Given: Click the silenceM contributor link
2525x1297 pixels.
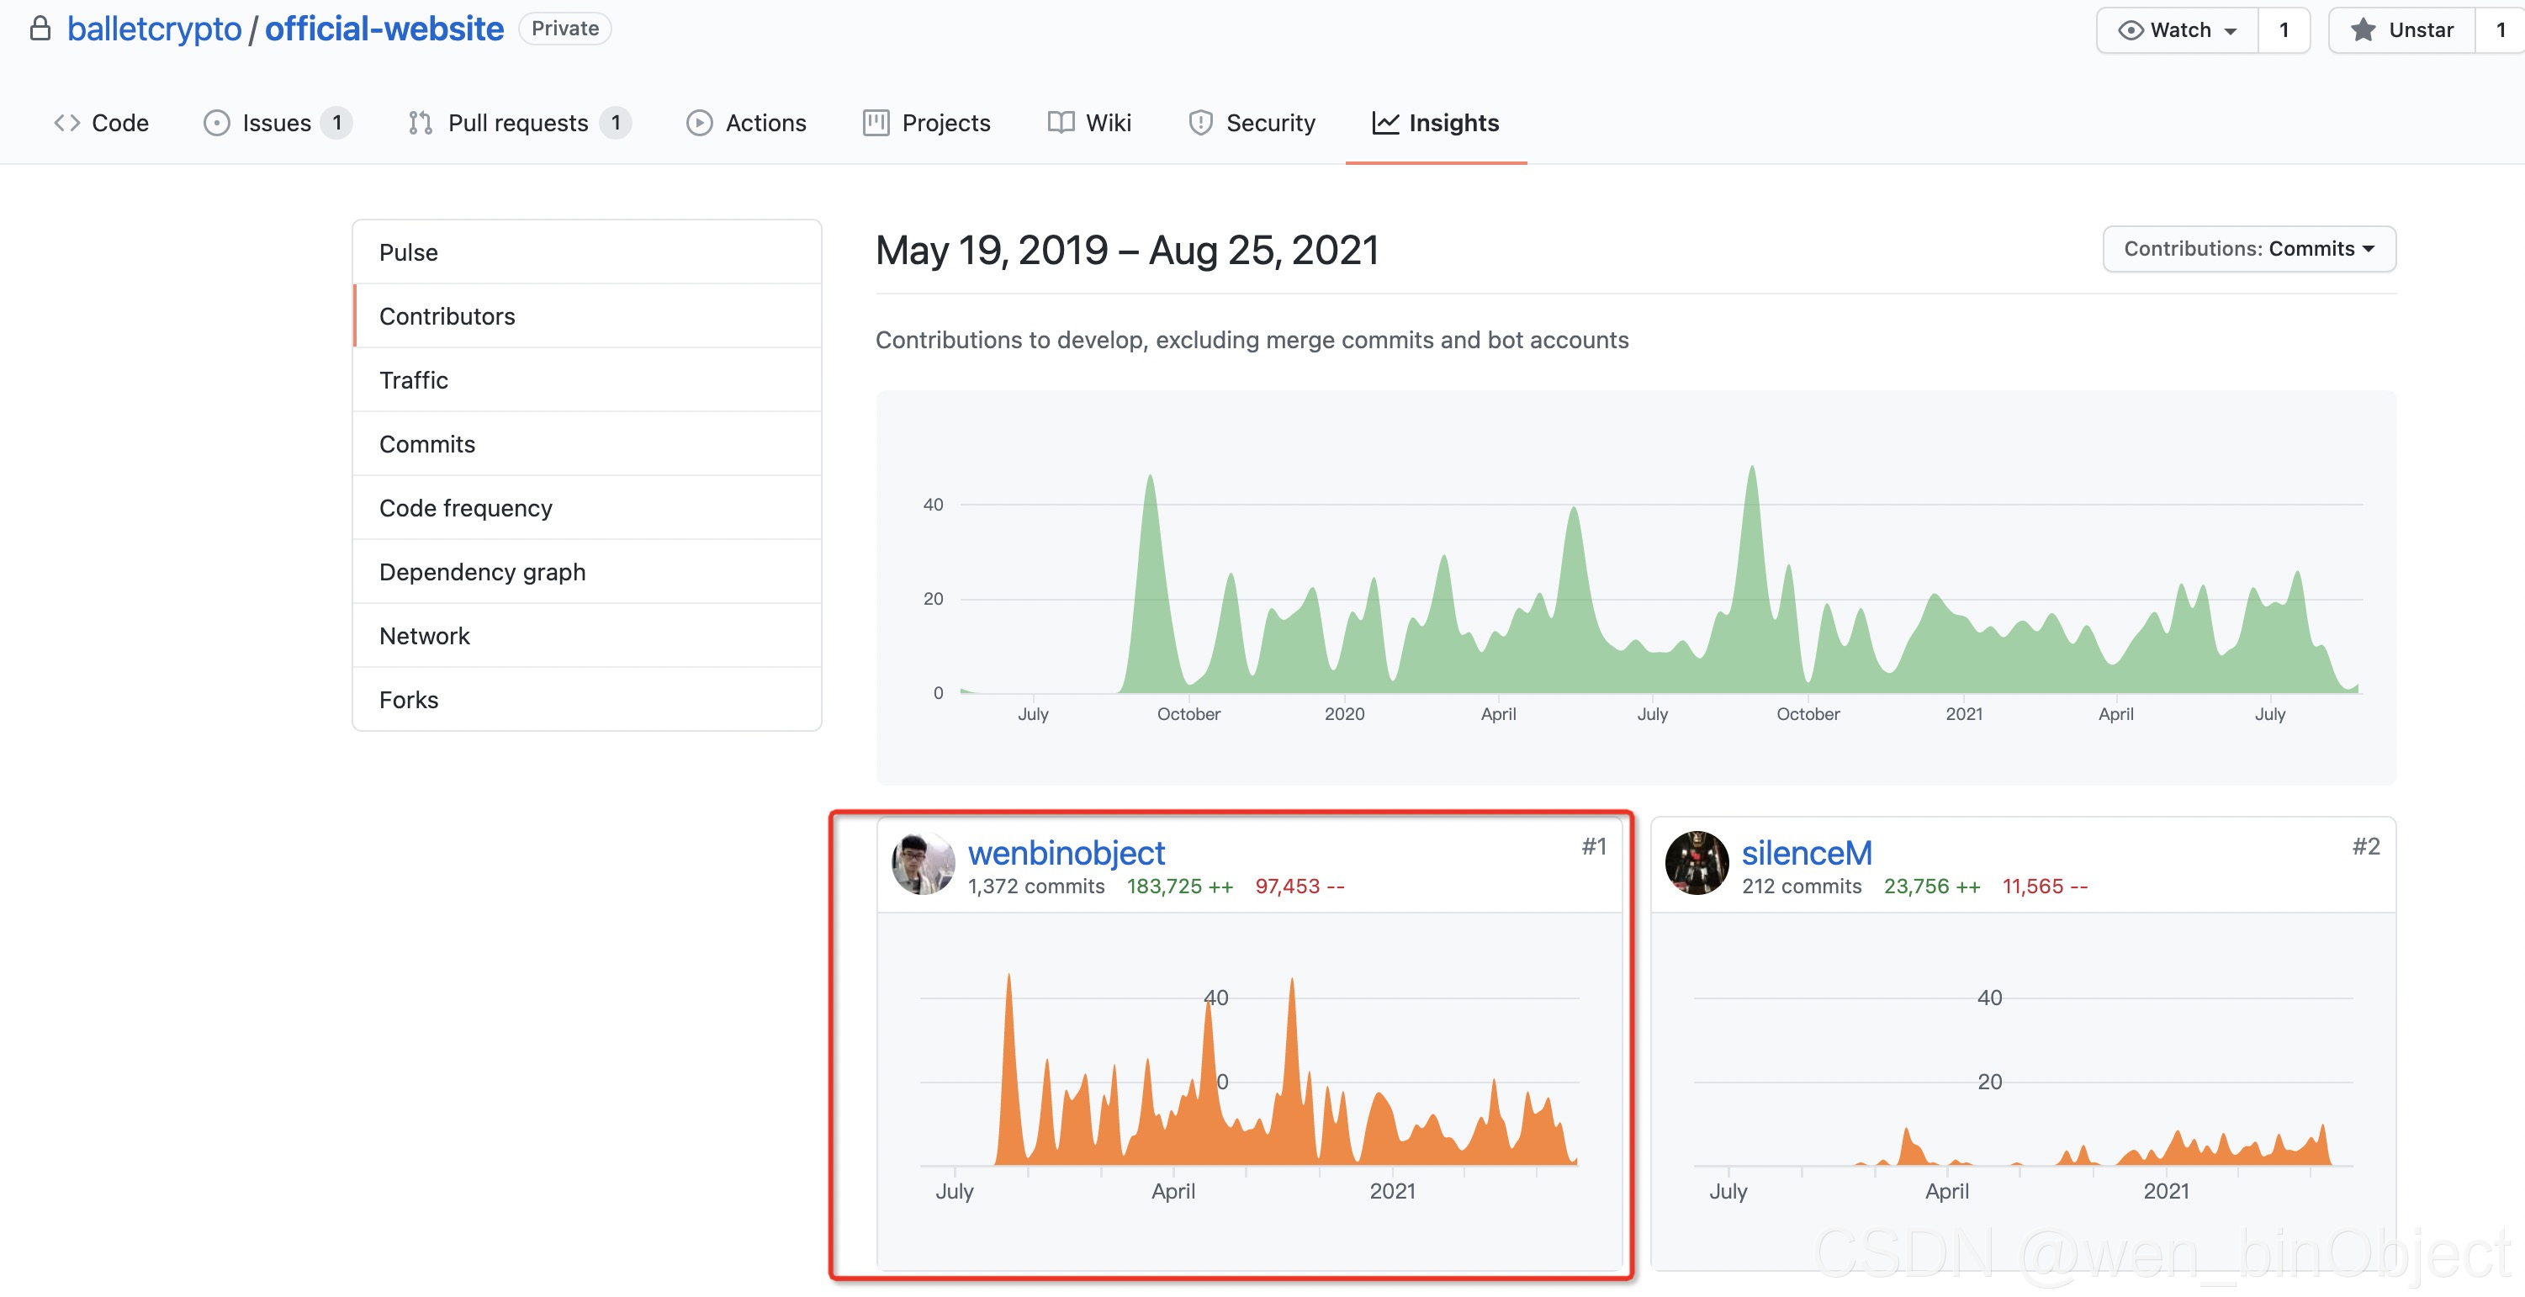Looking at the screenshot, I should pyautogui.click(x=1804, y=854).
